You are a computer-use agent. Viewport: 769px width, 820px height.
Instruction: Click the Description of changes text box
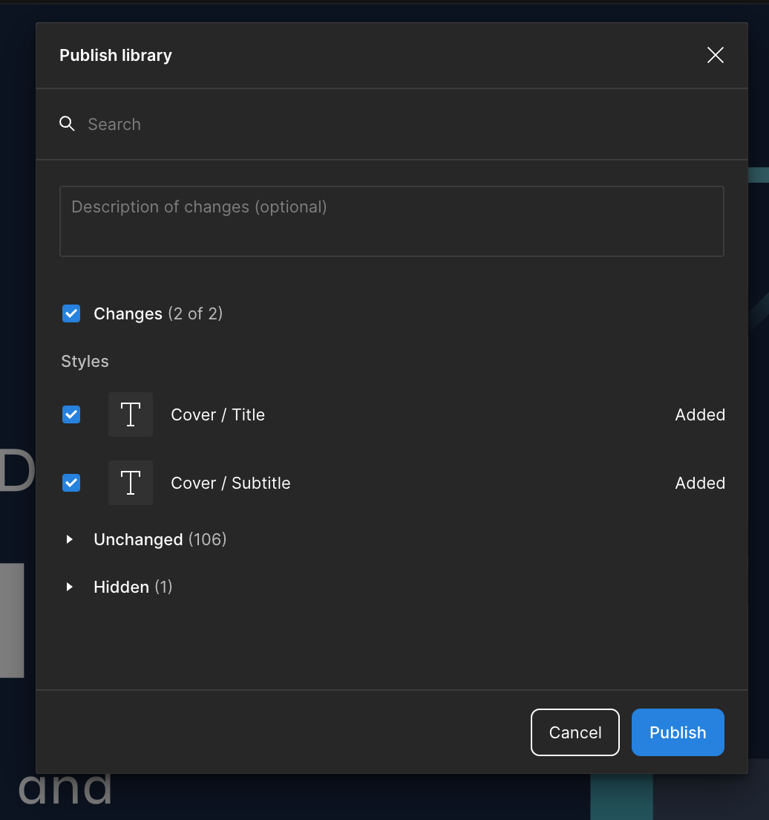click(x=392, y=221)
